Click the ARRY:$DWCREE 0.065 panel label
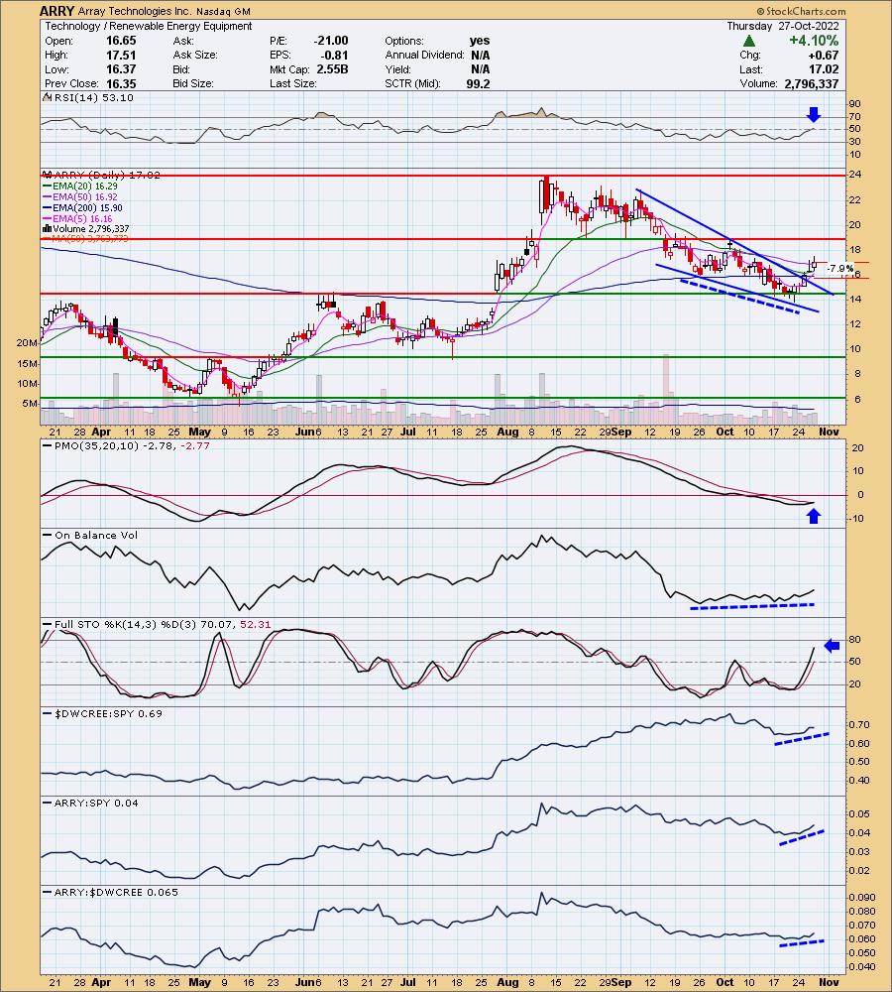Viewport: 892px width, 992px height. coord(116,892)
